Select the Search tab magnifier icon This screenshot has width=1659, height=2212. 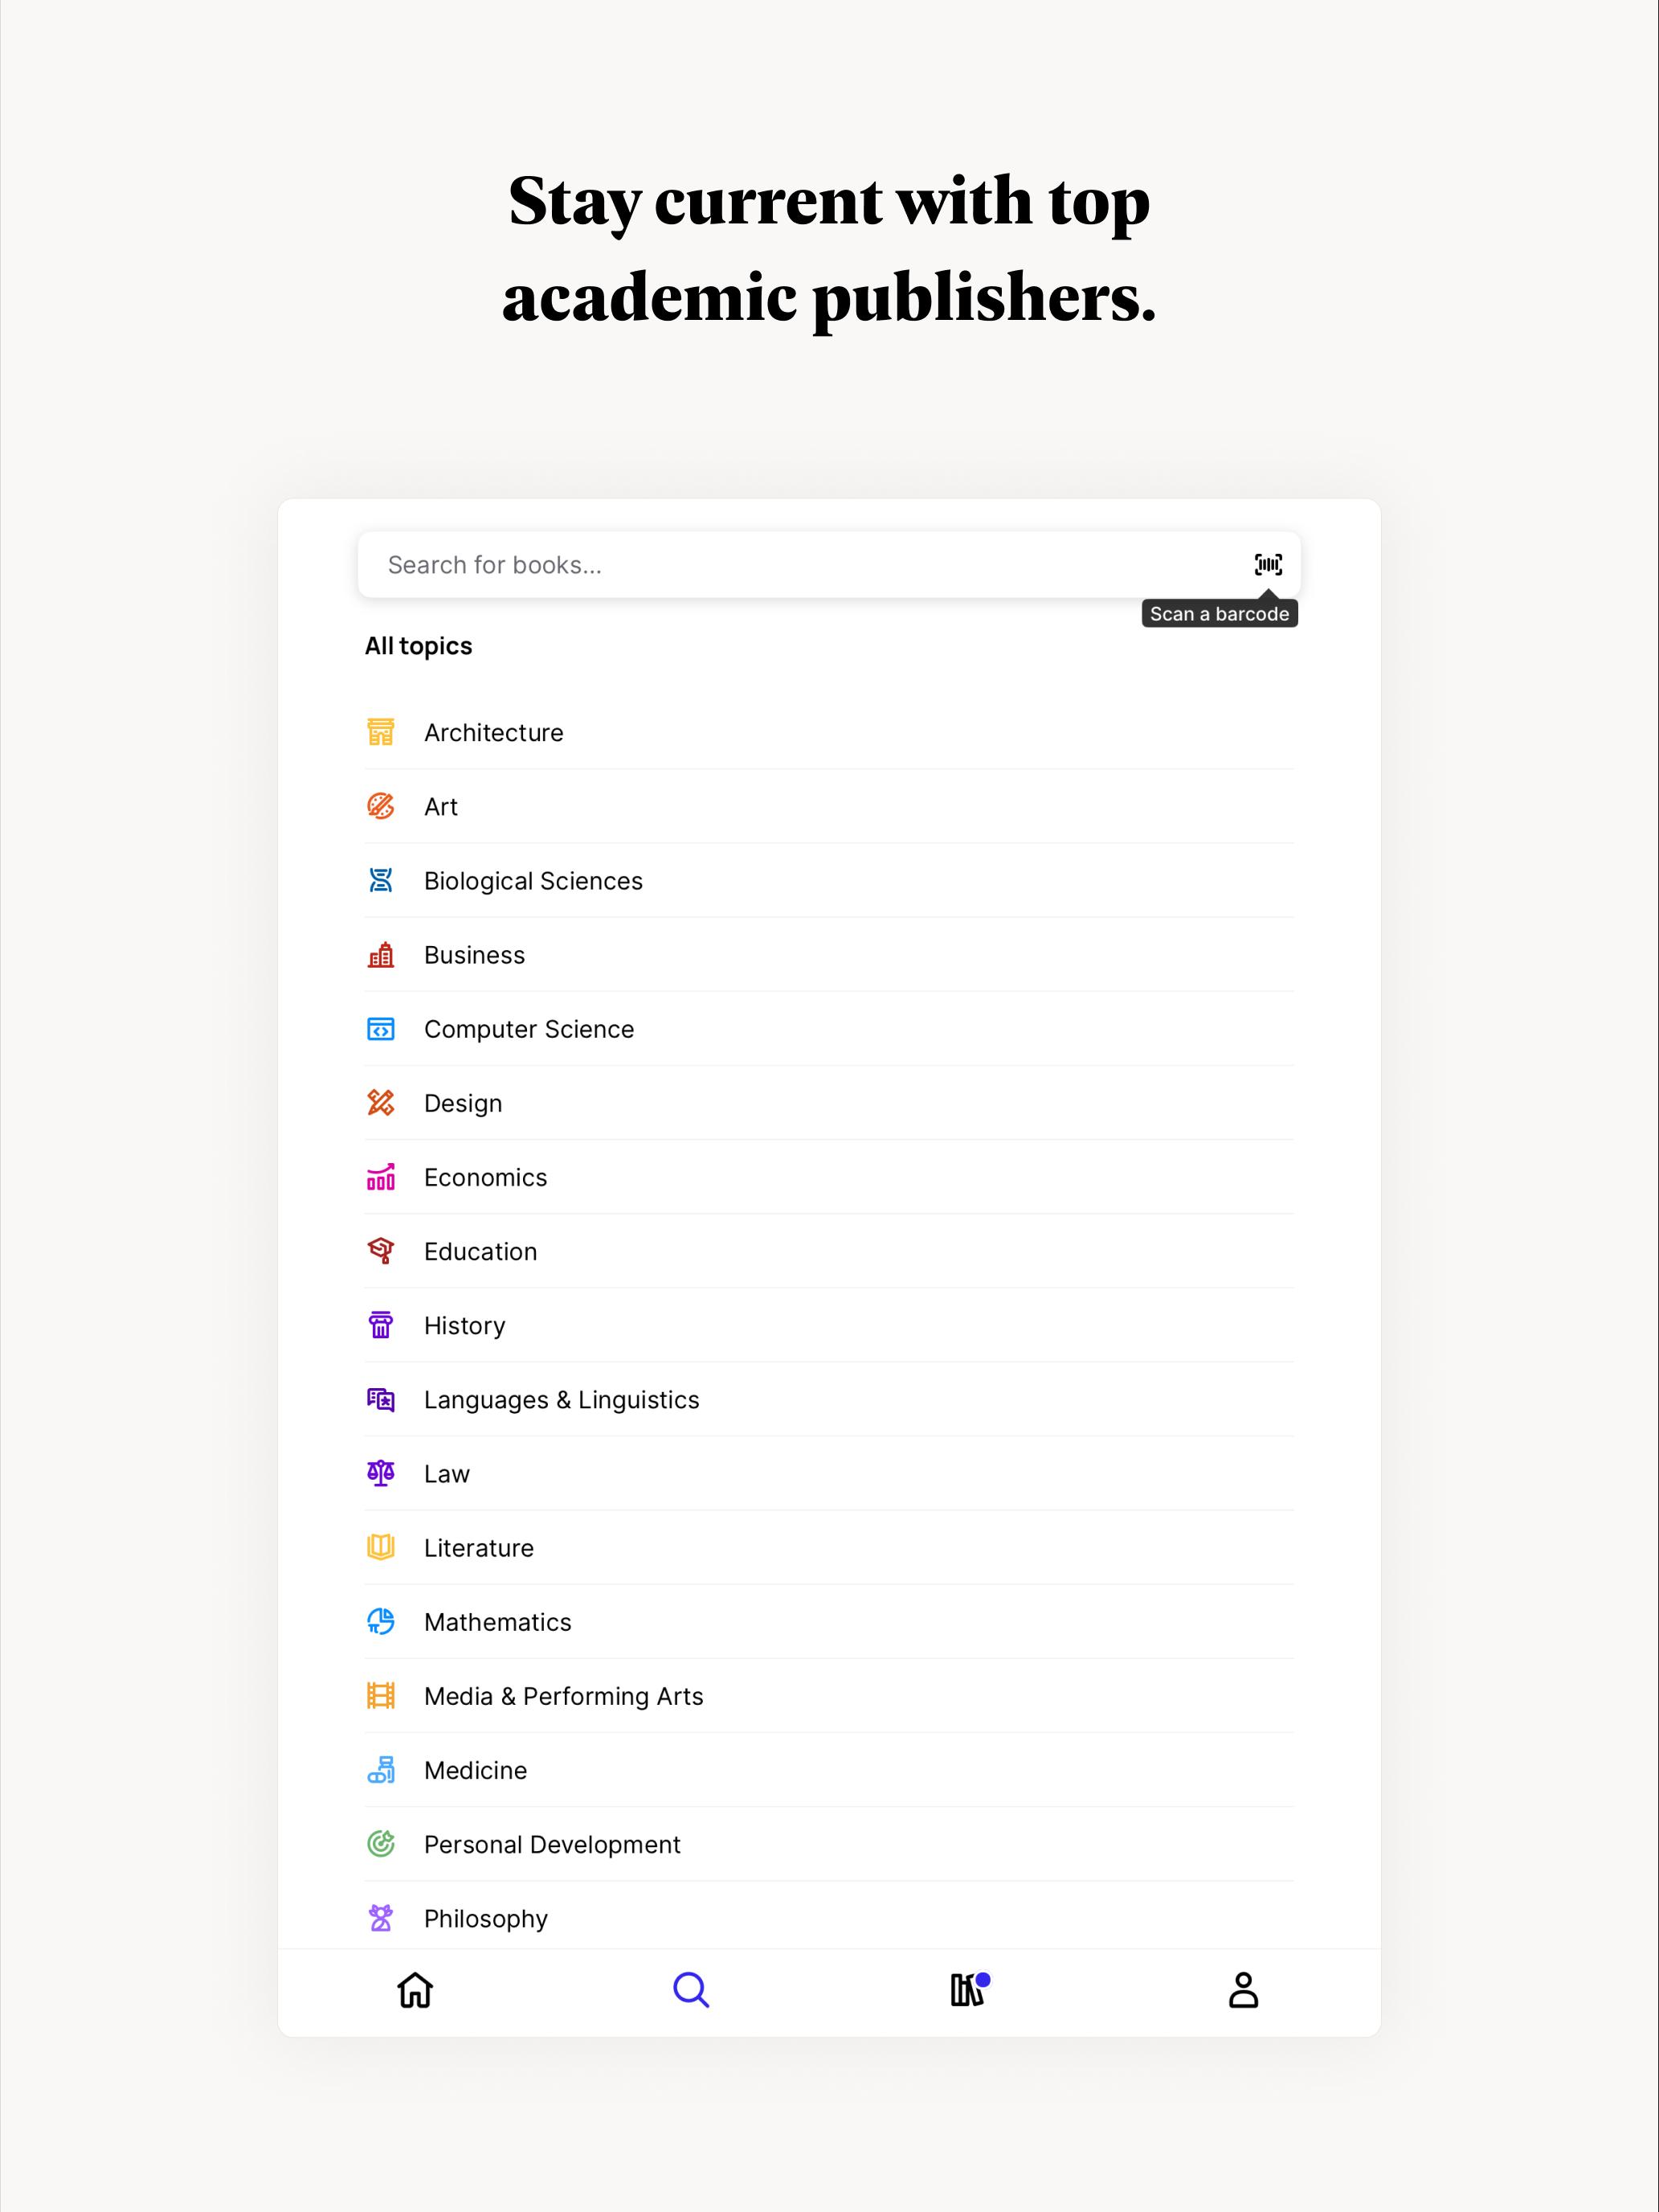point(691,1990)
